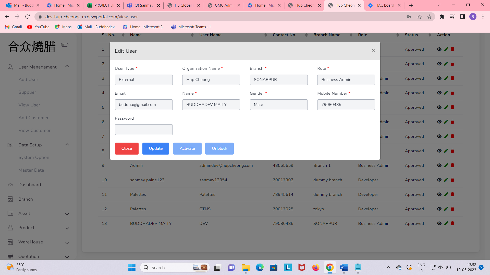This screenshot has height=275, width=490.
Task: Click the red trash icon in row 9
Action: pyautogui.click(x=452, y=165)
